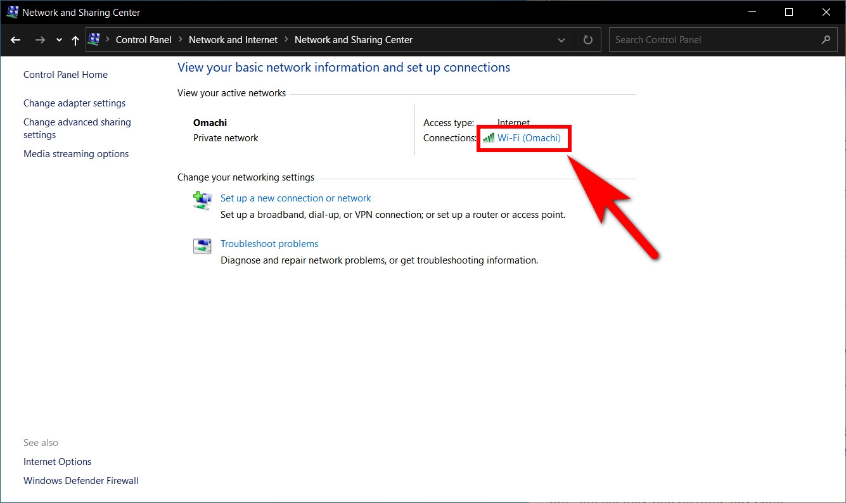Click the Troubleshoot problems icon
Viewport: 846px width, 503px height.
[x=202, y=246]
